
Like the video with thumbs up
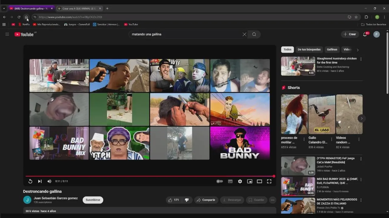point(174,200)
